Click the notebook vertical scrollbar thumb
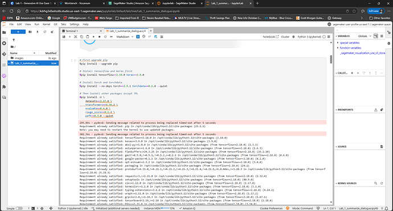Image resolution: width=393 pixels, height=211 pixels. pyautogui.click(x=331, y=59)
